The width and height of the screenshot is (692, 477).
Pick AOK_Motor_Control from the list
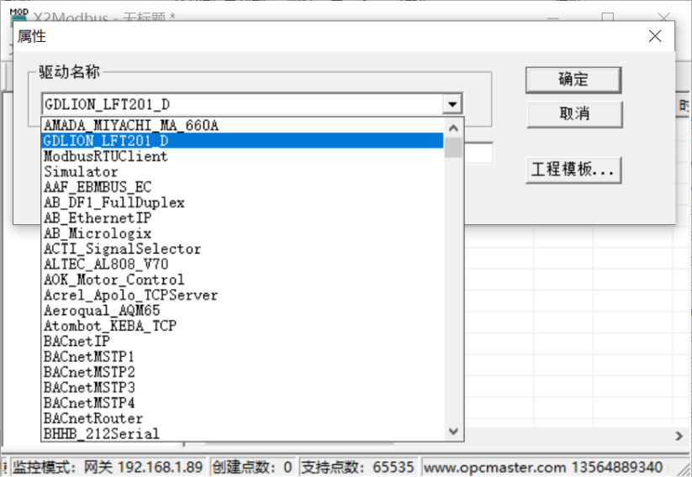click(x=242, y=280)
